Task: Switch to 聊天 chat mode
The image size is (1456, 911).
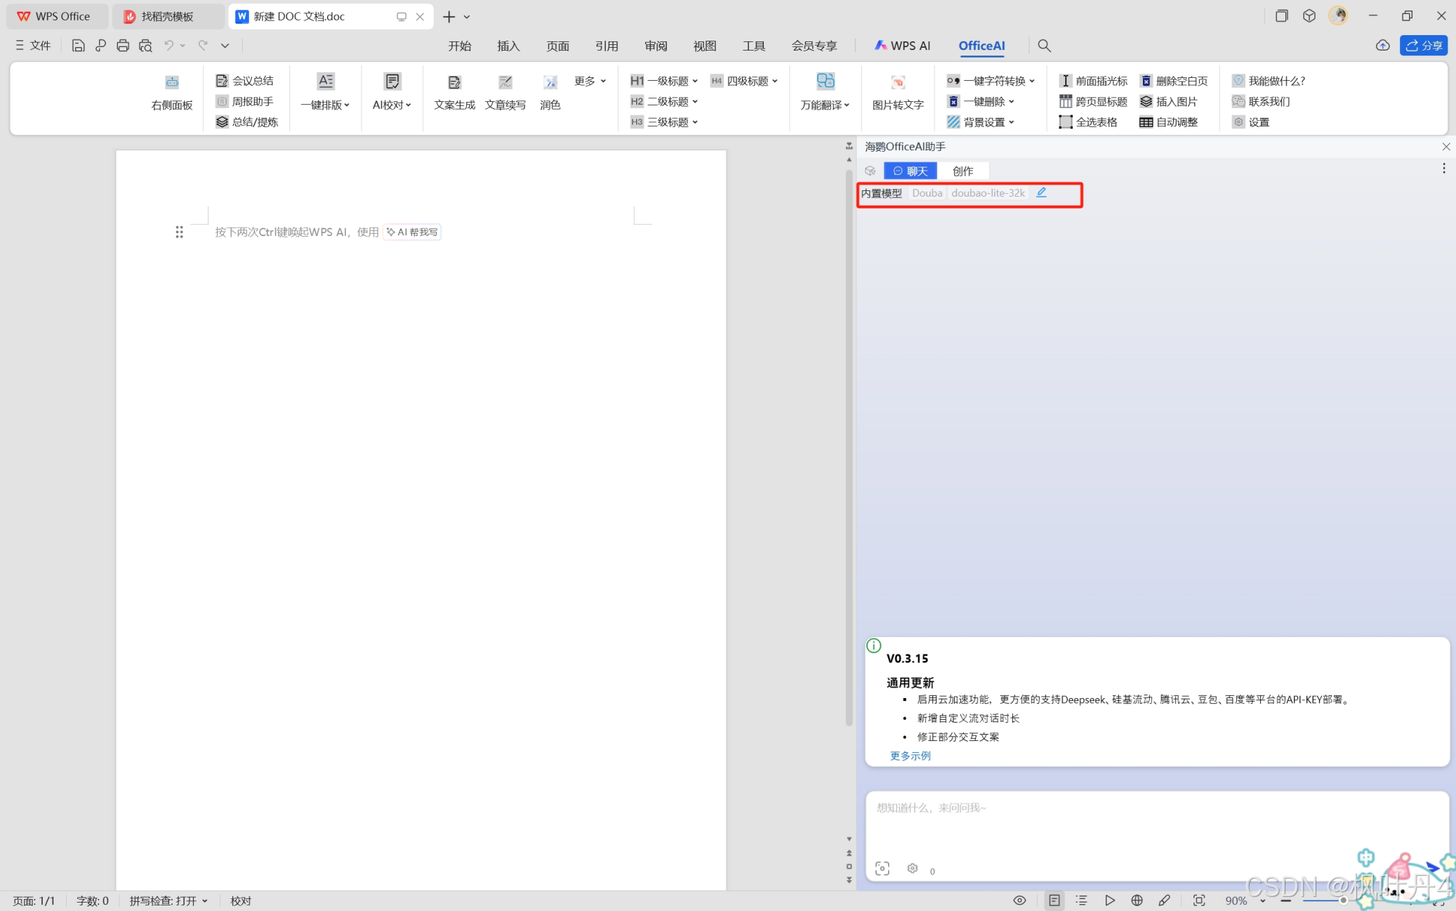Action: coord(910,171)
